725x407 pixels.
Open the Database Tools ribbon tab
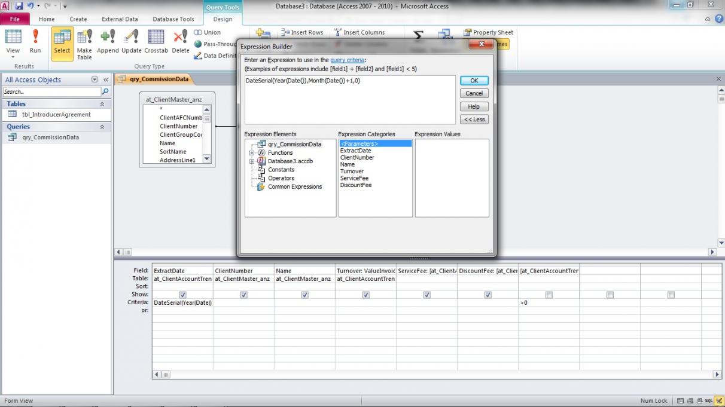coord(173,19)
